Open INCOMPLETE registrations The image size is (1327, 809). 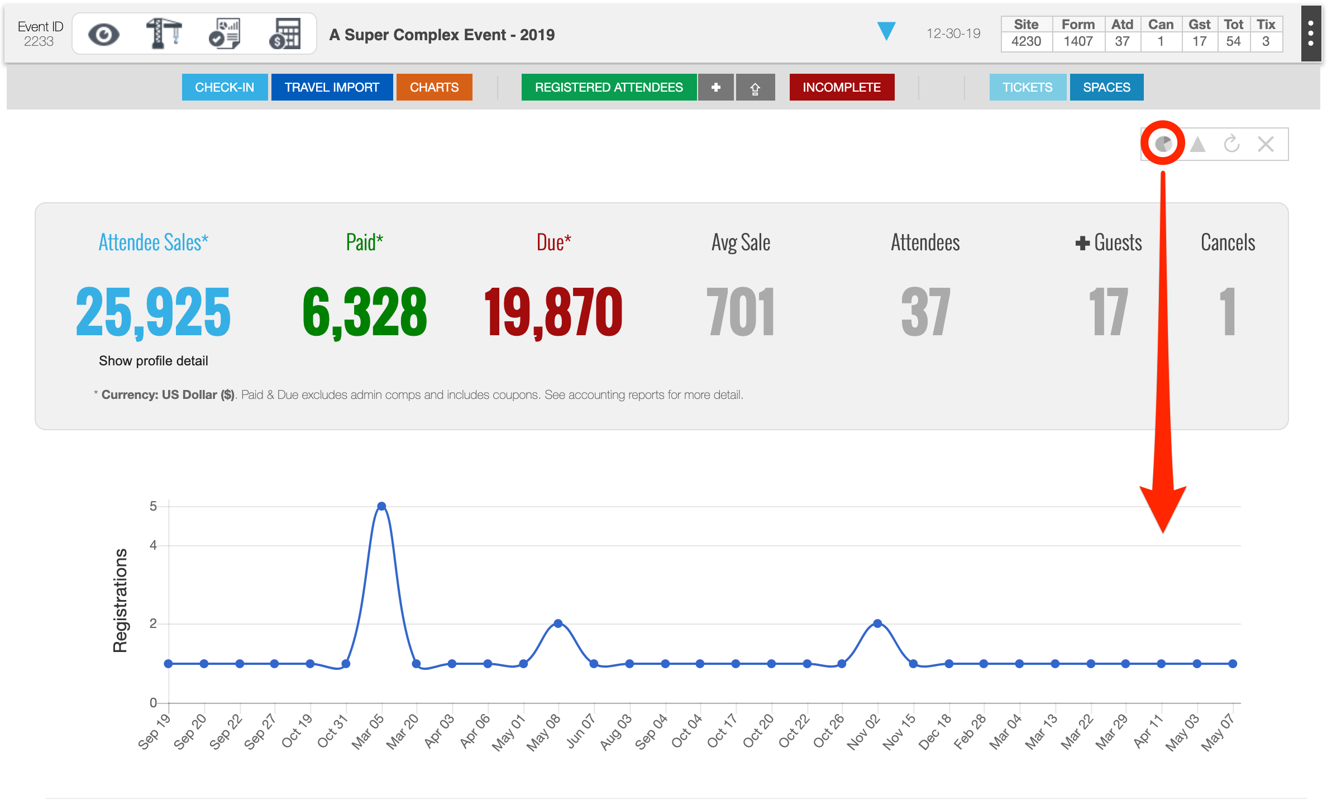pos(842,87)
